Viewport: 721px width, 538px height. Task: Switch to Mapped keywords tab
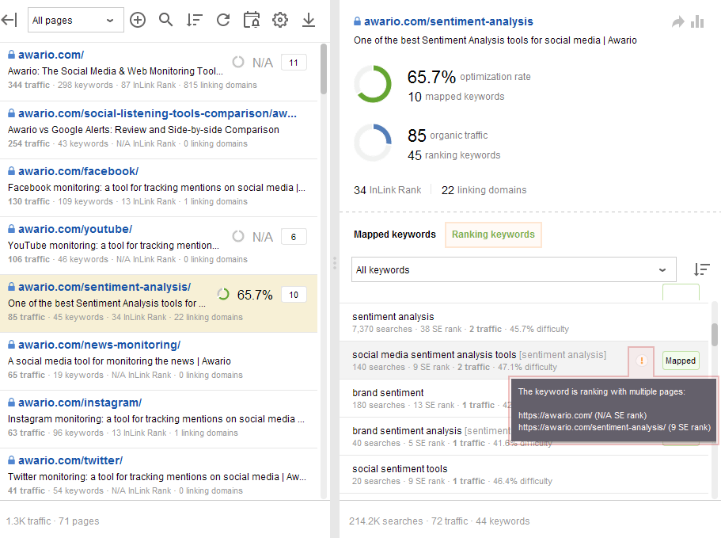click(x=394, y=235)
